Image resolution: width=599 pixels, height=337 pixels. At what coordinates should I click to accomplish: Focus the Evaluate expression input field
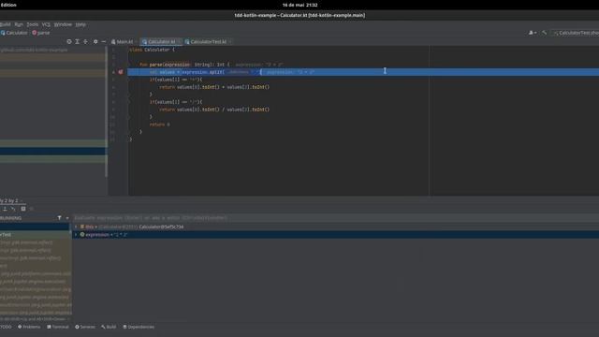335,218
